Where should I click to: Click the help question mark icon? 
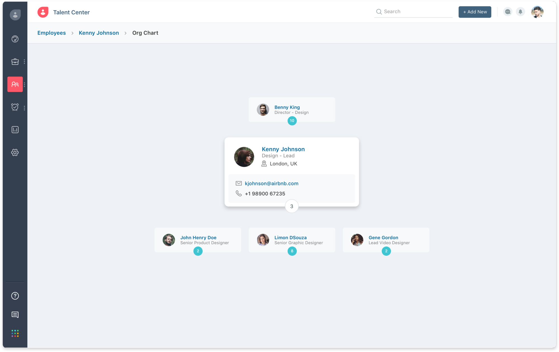point(15,296)
